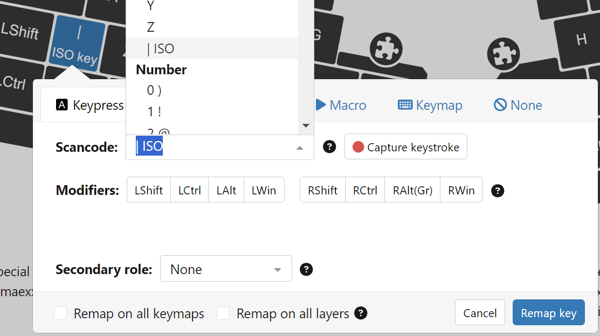Collapse Scancode dropdown using its arrow
The image size is (600, 336).
(300, 148)
